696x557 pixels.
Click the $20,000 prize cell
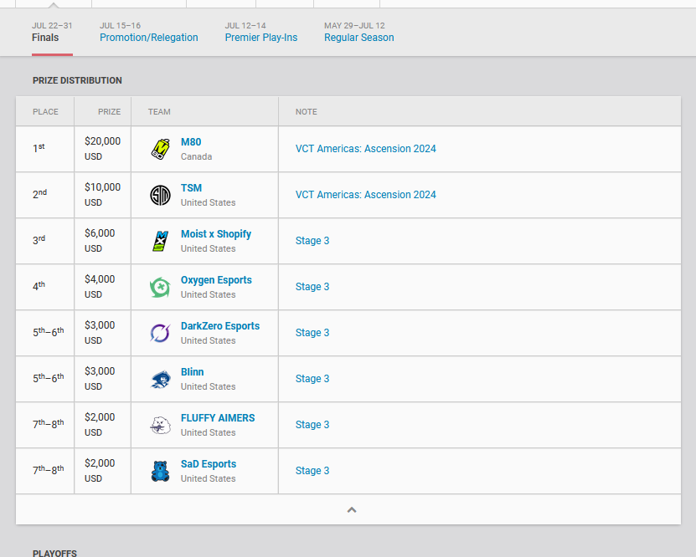(102, 149)
